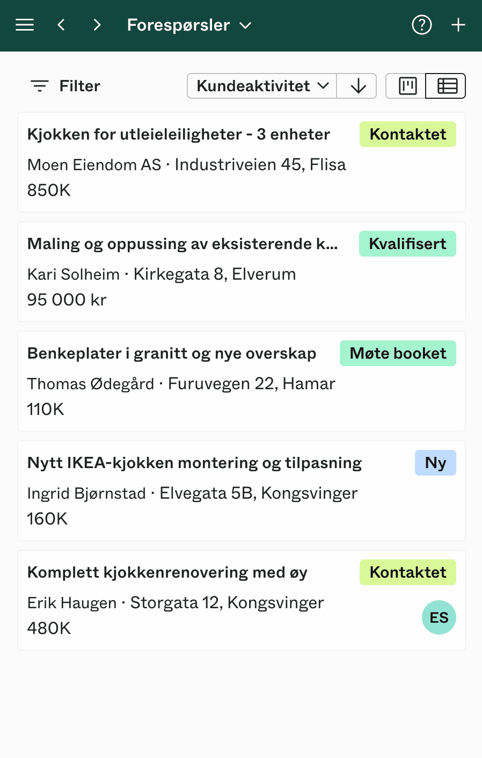Open the 'Kjokken for utleieleiligheter' request
Viewport: 482px width, 758px height.
(x=178, y=134)
